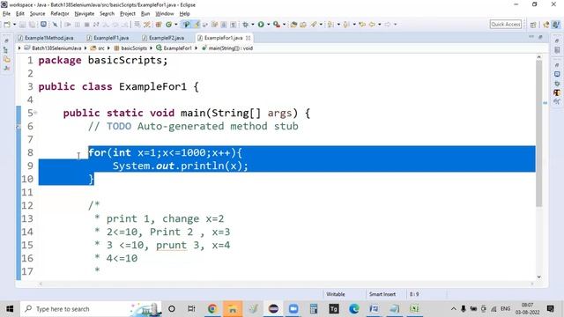Click Batch138SeleniumJava in breadcrumb
The width and height of the screenshot is (564, 317).
point(53,48)
